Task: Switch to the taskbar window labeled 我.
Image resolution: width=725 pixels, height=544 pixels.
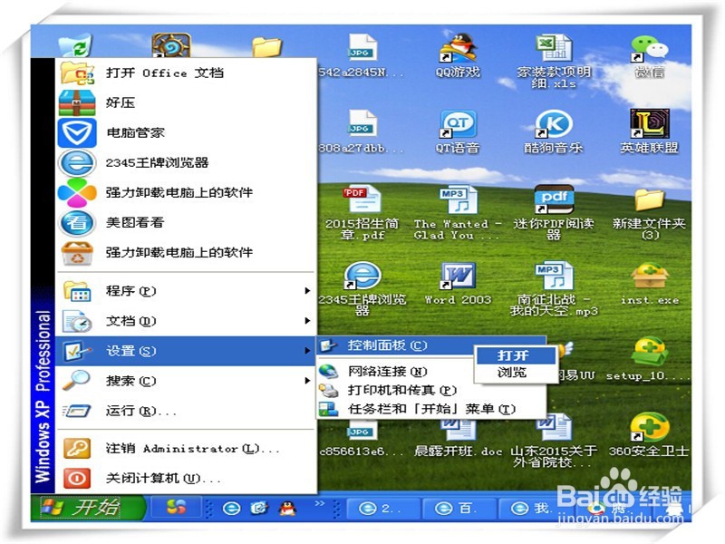Action: [534, 509]
